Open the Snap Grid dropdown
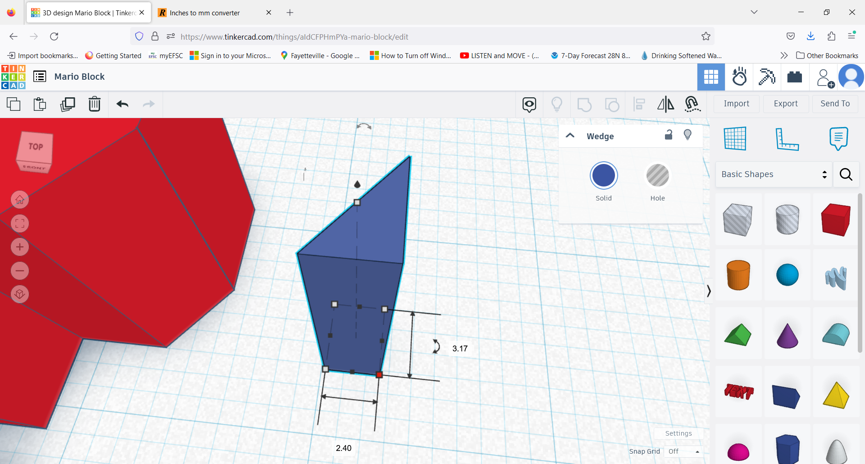Screen dimensions: 865x464 pos(683,451)
